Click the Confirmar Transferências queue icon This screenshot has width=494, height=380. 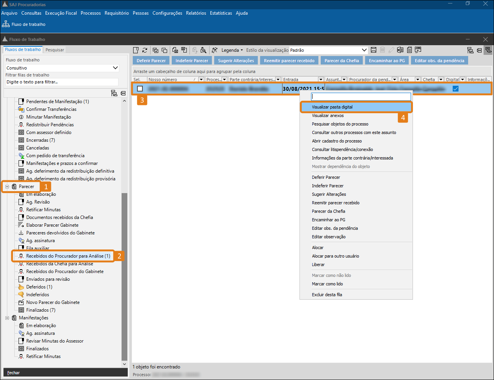[x=21, y=109]
